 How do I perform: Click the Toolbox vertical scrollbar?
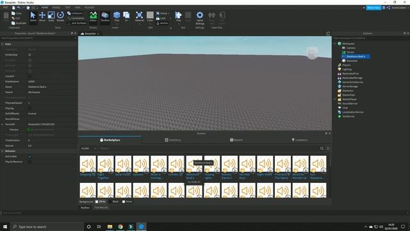click(331, 160)
